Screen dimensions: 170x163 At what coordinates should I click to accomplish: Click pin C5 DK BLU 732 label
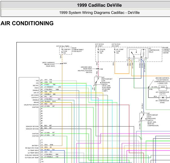click(x=48, y=149)
